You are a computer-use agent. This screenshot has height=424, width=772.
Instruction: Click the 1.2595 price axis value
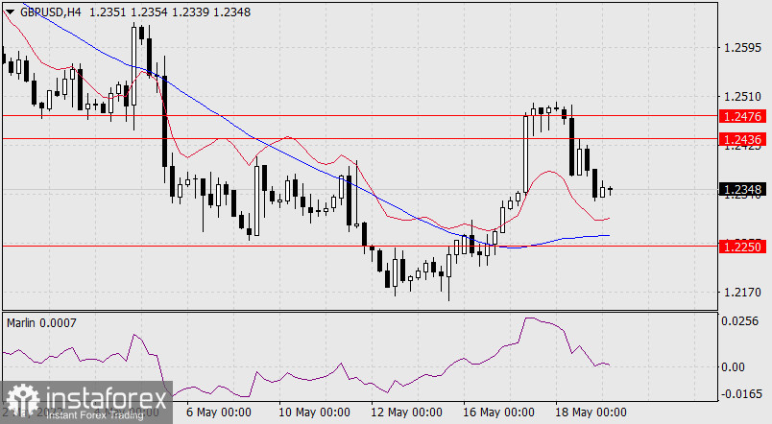pos(742,48)
